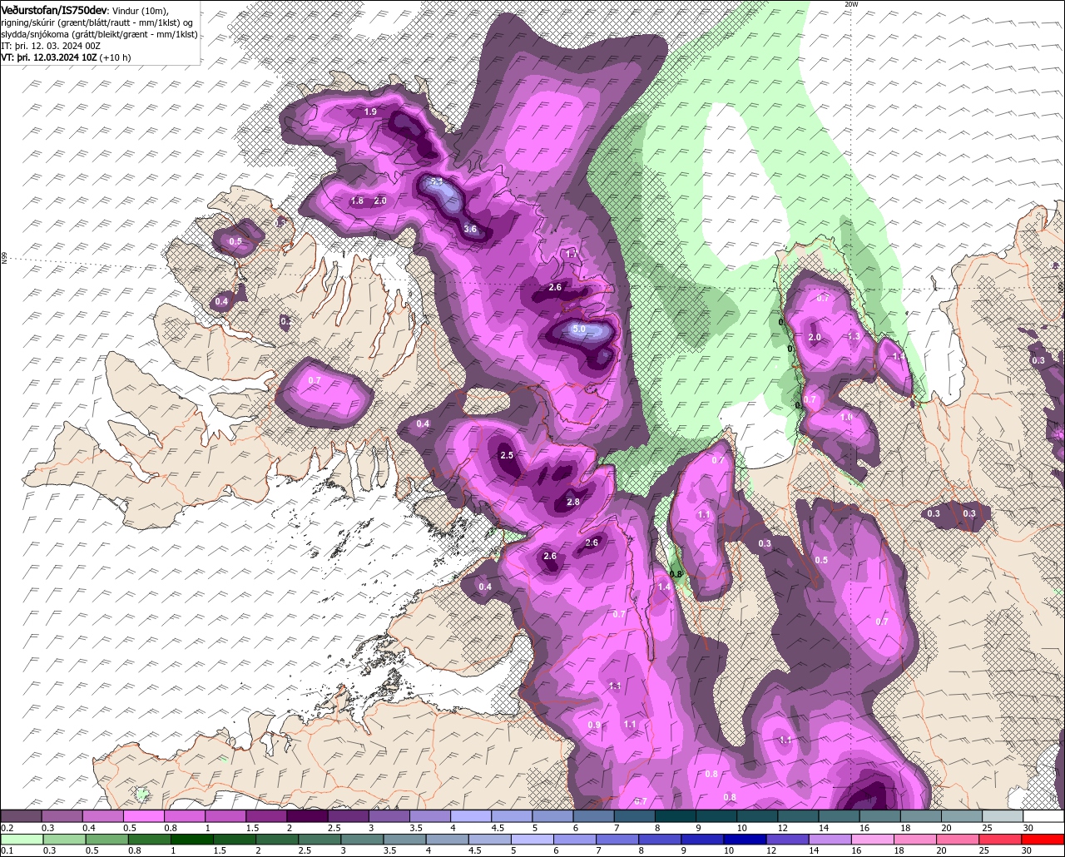The image size is (1065, 857).
Task: Pick the dark teal 8–9 snow scale swatch
Action: [676, 816]
